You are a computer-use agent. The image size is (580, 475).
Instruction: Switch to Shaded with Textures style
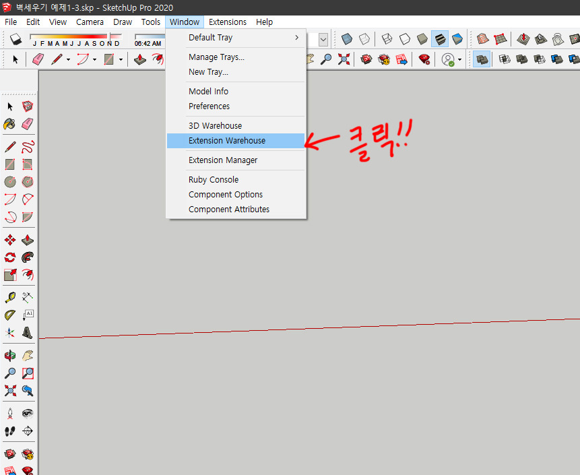click(x=440, y=40)
